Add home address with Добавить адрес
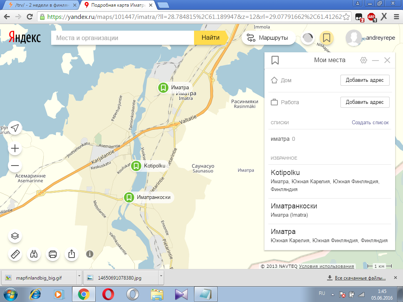Viewport: 403px width, 302px height. click(x=365, y=80)
